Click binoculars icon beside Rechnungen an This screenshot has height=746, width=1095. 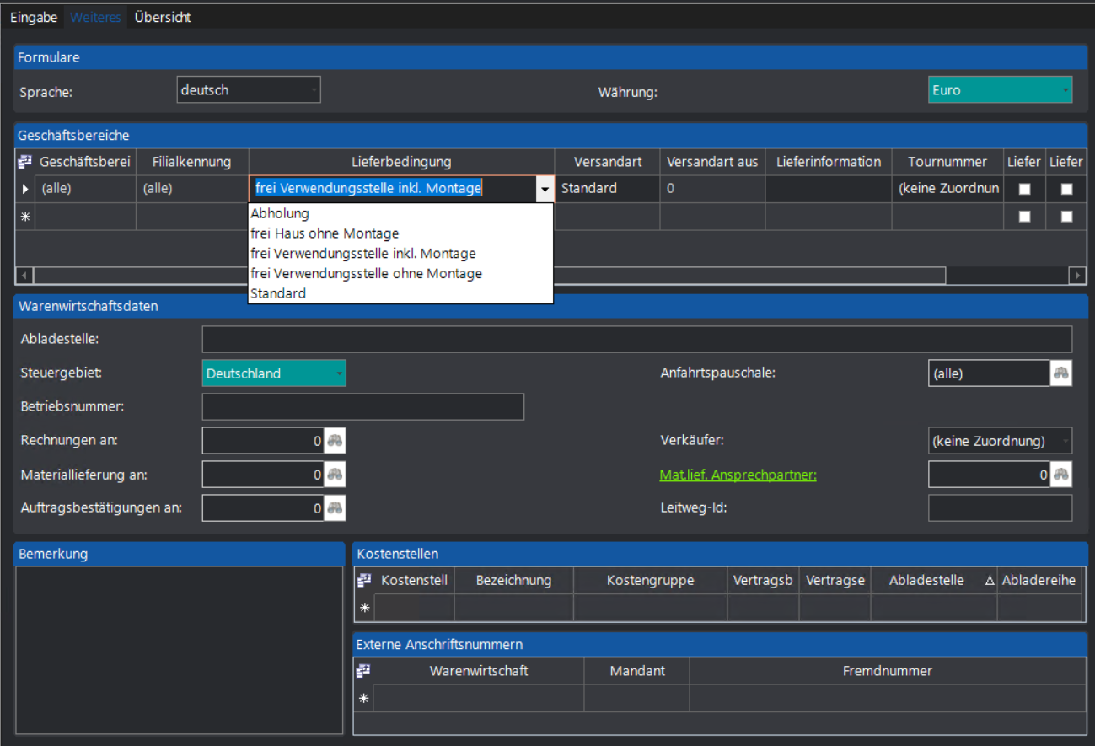[335, 440]
